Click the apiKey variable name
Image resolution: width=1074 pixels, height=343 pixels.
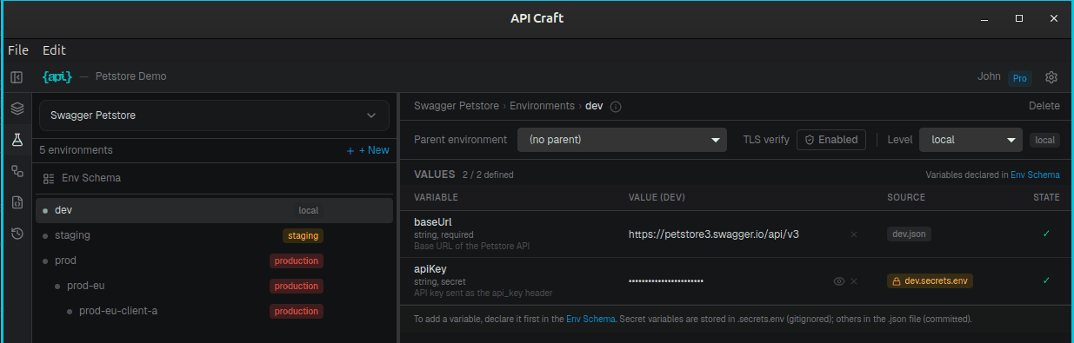430,269
